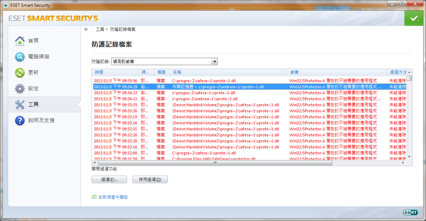The height and width of the screenshot is (221, 426).
Task: Click the green checkmark protection status icon
Action: [x=413, y=18]
